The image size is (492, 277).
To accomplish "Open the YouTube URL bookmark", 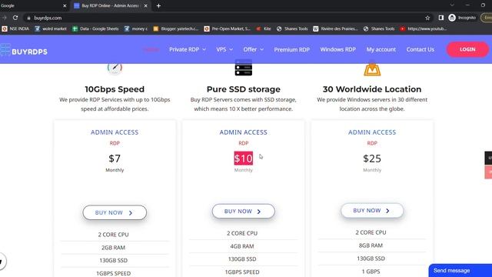I will coord(424,28).
